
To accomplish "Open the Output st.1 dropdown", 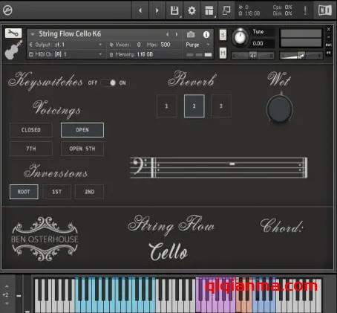I will point(66,45).
